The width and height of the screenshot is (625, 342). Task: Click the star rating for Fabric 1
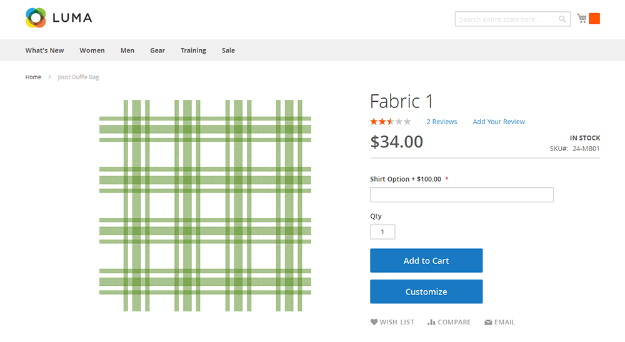(x=391, y=122)
